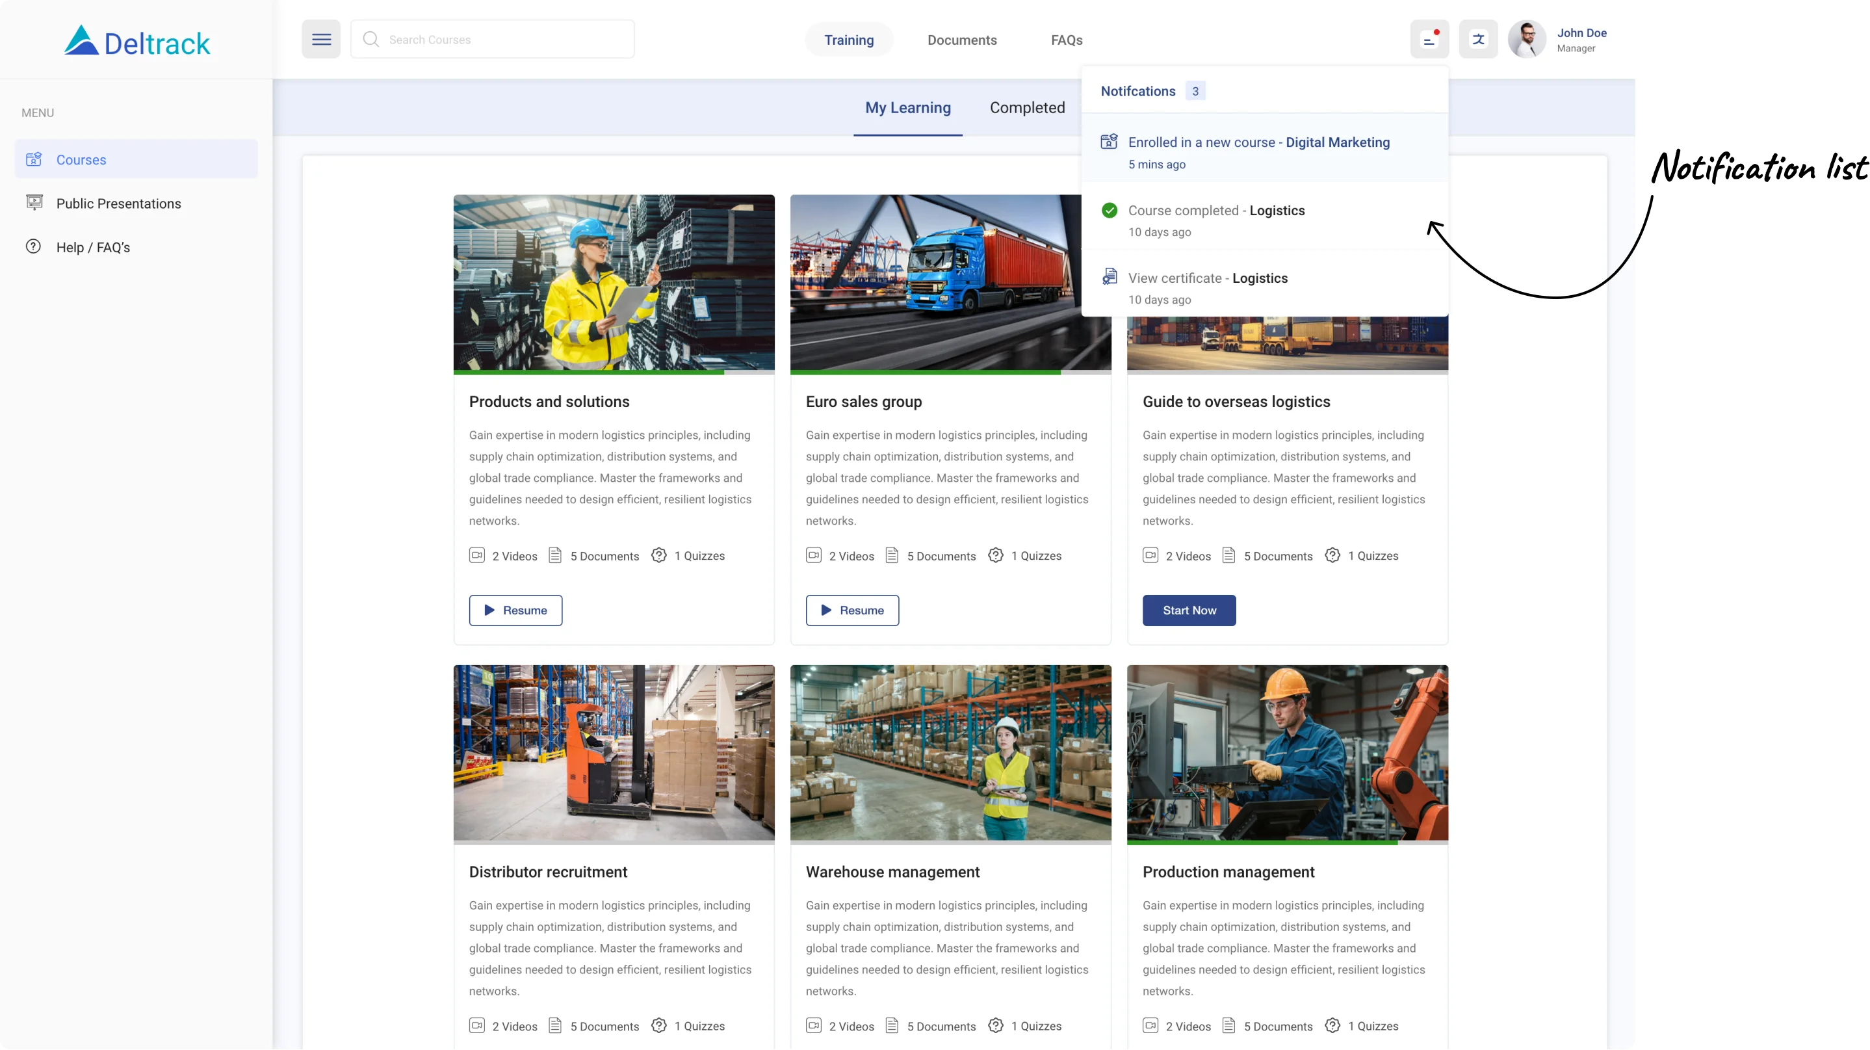
Task: Switch to the Completed tab
Action: coord(1026,107)
